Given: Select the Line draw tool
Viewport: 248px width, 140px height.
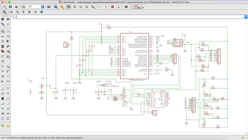Looking at the screenshot, I should 3,89.
